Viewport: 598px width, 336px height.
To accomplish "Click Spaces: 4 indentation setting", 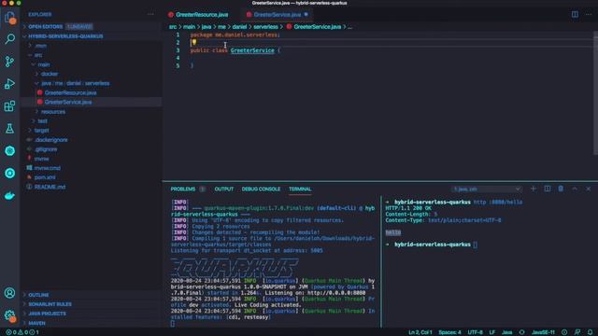I will (x=449, y=332).
